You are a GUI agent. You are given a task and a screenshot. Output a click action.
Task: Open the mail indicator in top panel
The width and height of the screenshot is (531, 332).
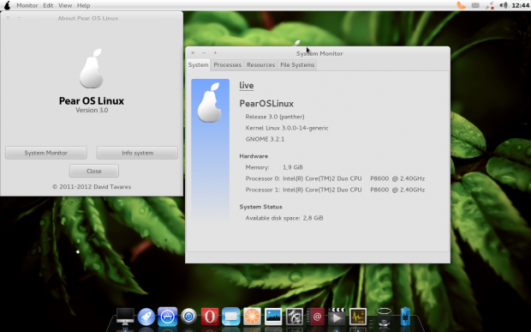(475, 5)
